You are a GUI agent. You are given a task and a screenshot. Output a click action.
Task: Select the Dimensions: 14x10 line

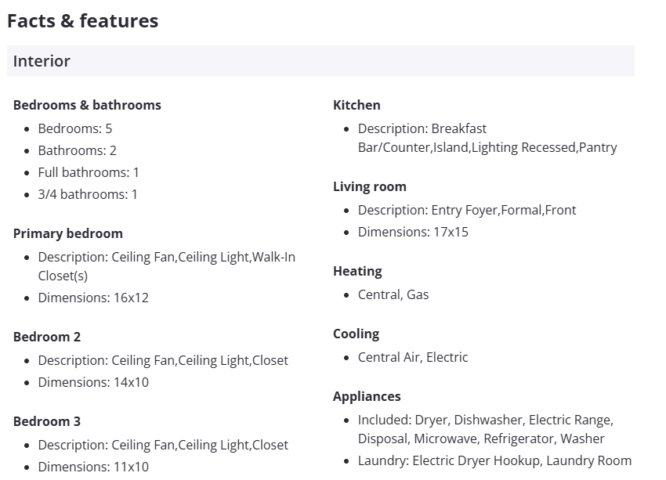pyautogui.click(x=93, y=382)
